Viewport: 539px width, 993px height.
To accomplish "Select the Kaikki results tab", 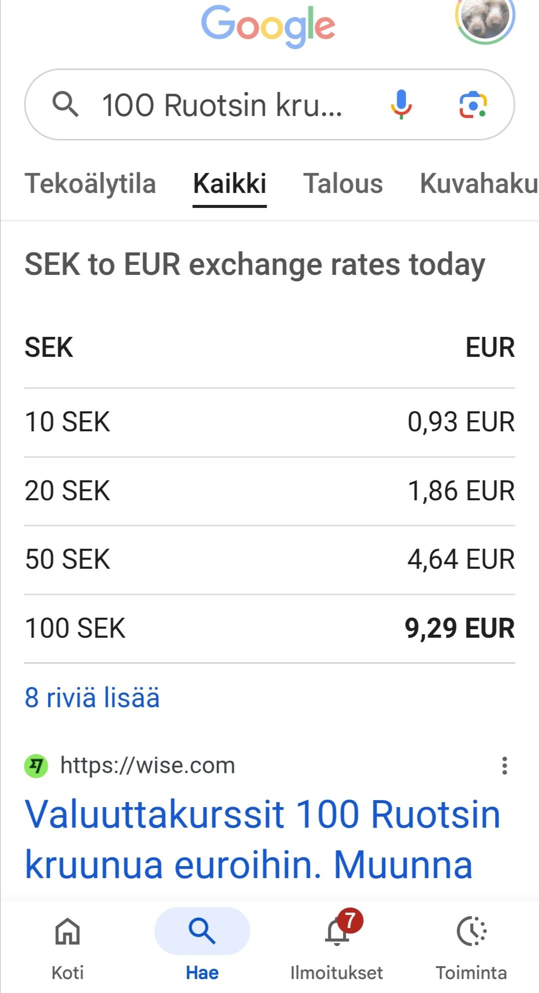I will [x=230, y=184].
